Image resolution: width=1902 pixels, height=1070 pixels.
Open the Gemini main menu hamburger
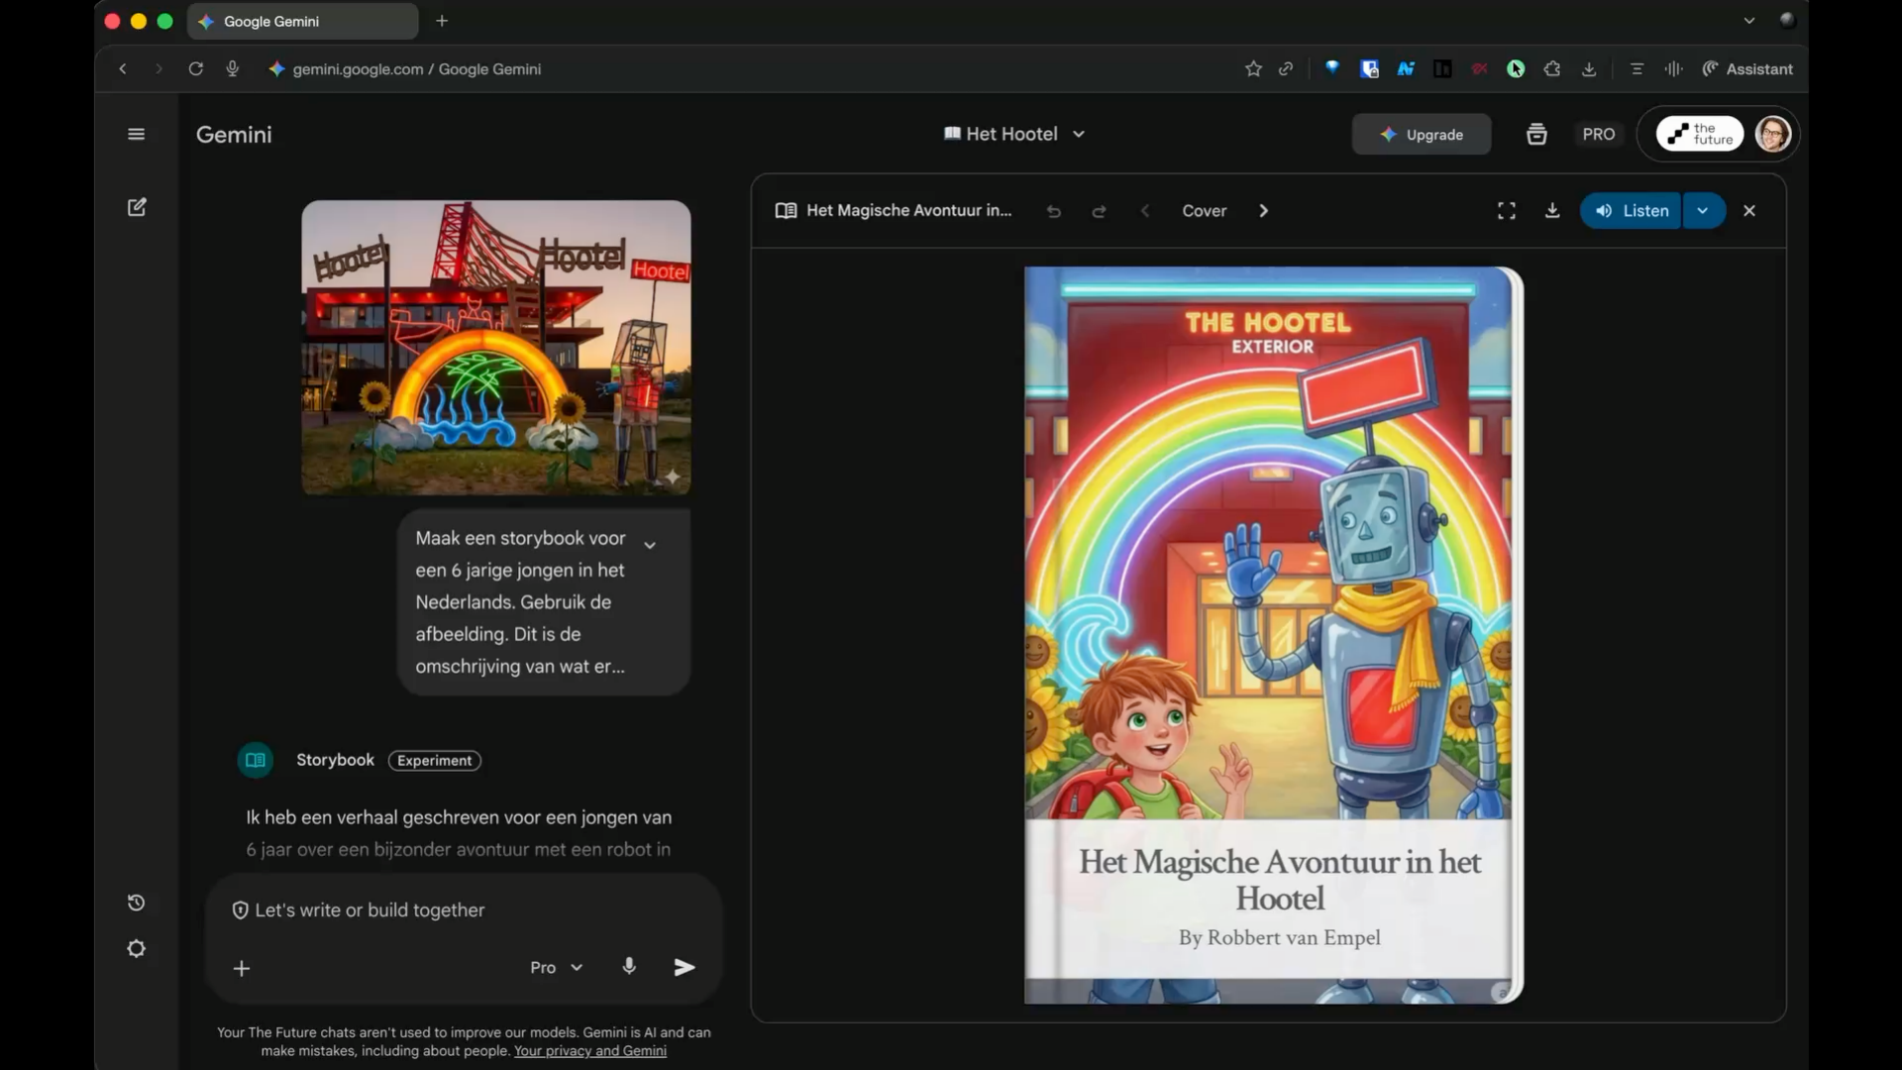click(x=137, y=134)
